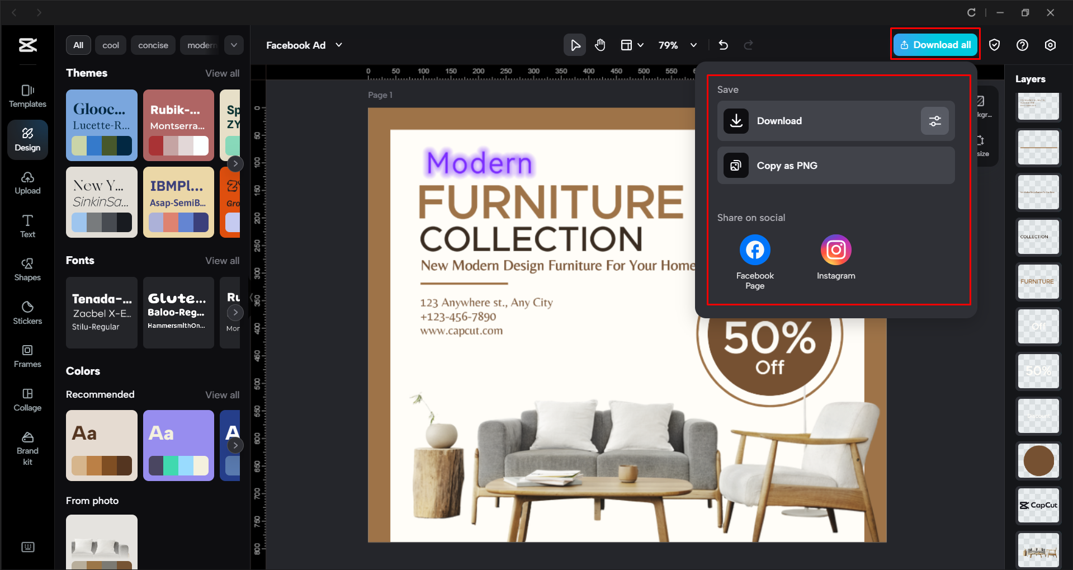Screen dimensions: 1073x570
Task: Select the 50% Off layer thumbnail
Action: click(x=1038, y=371)
